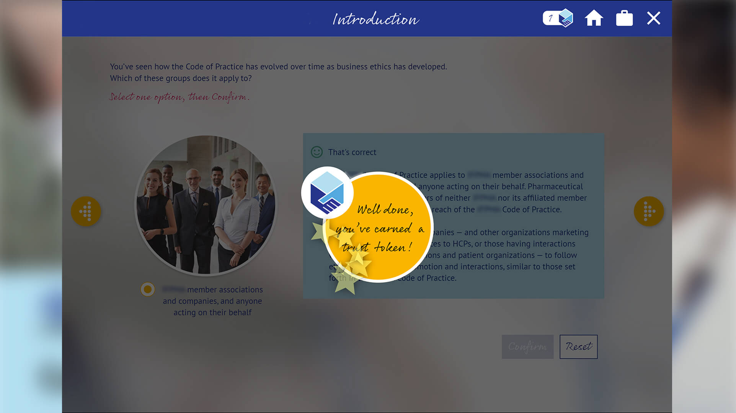Click the Confirm button

click(527, 346)
